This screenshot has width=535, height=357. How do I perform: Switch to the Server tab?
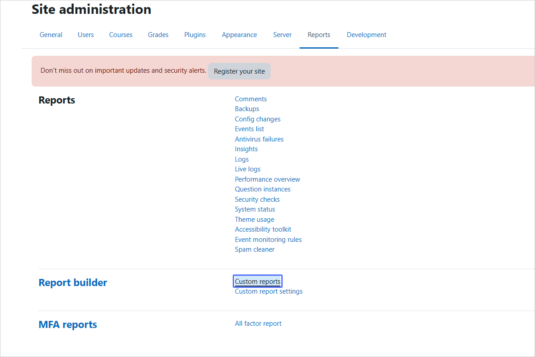click(x=282, y=35)
